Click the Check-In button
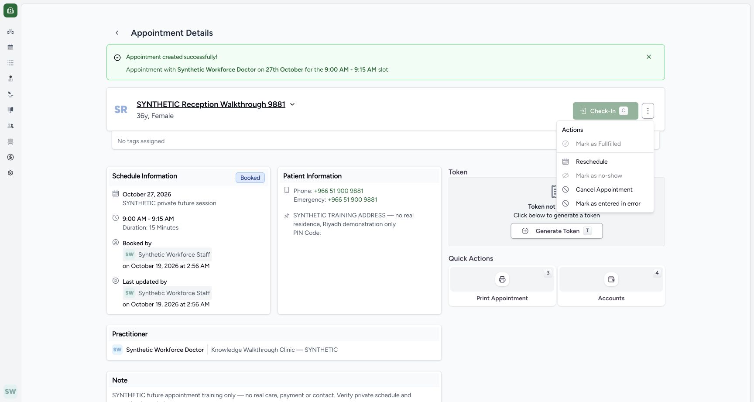 605,111
